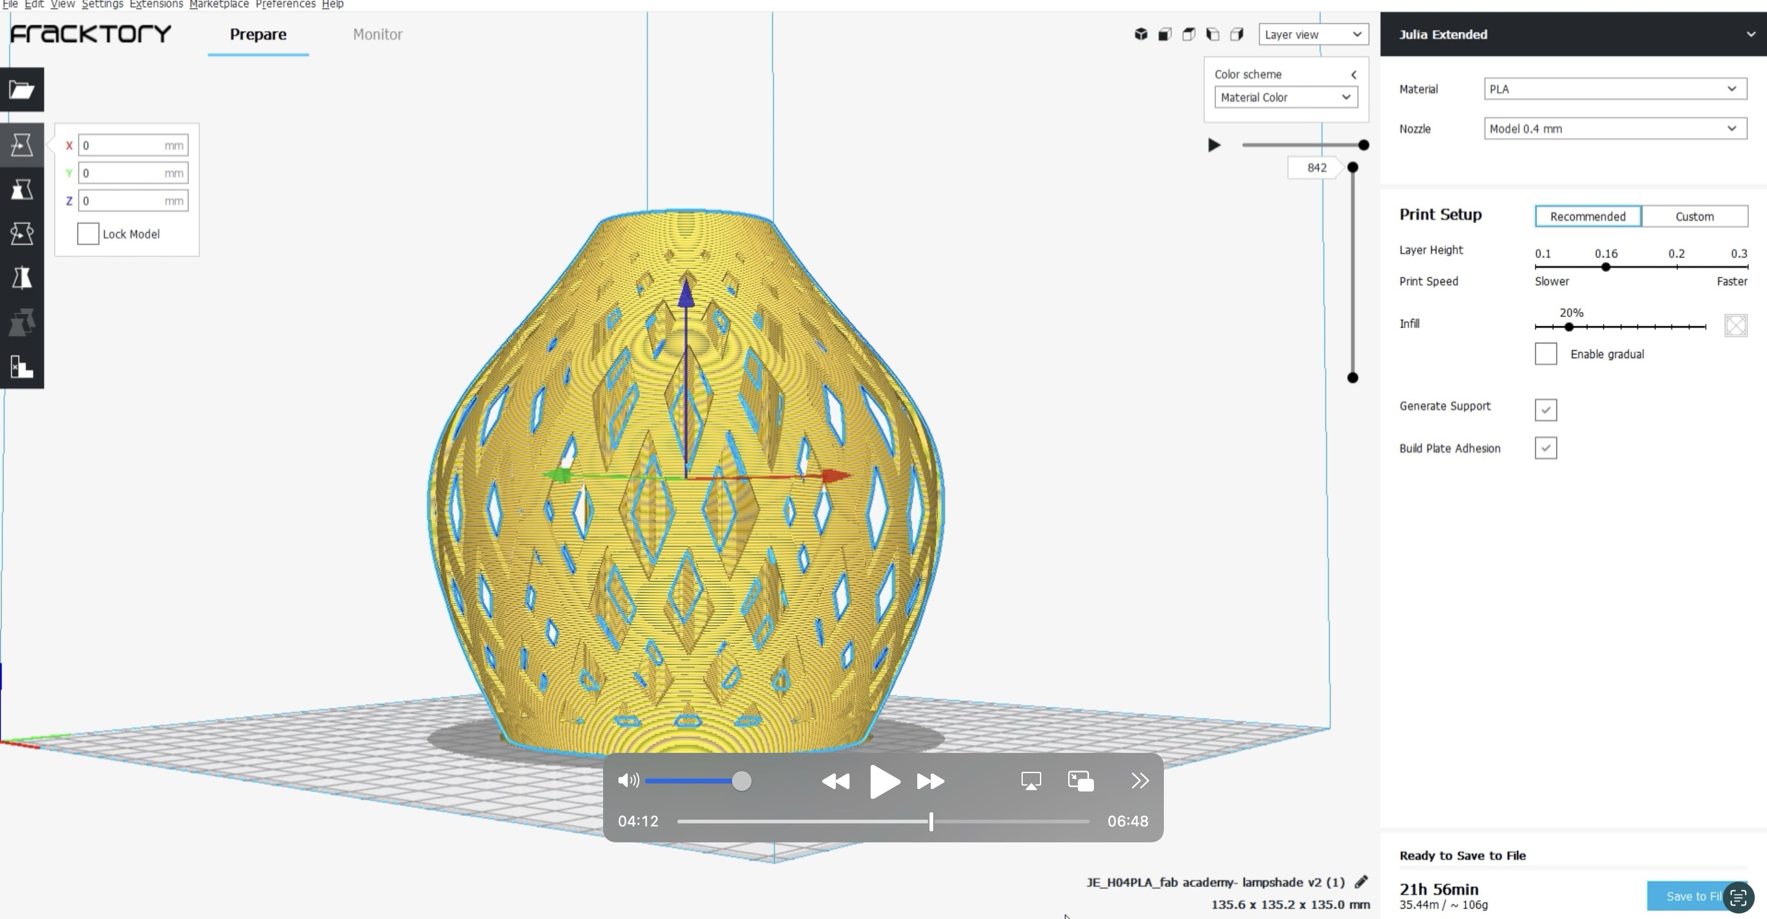Uncheck Generate Support checkbox
Screen dimensions: 1767x919
click(x=1546, y=410)
